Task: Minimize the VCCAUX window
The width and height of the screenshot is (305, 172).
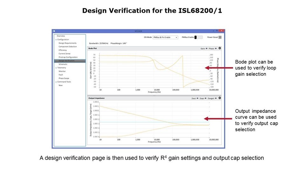Action: point(213,31)
